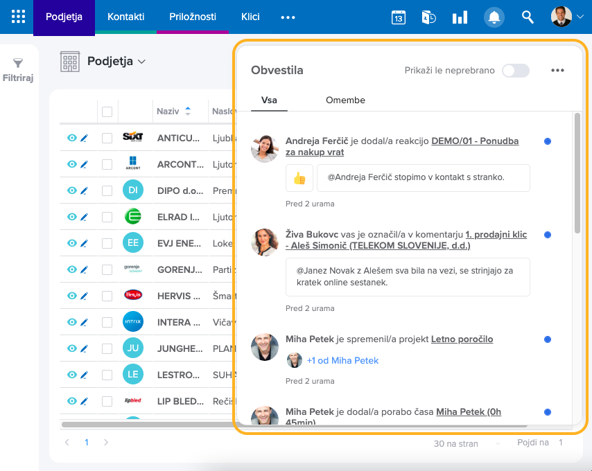Tick the checkbox for GORENJE row
Viewport: 592px width, 471px height.
[107, 269]
